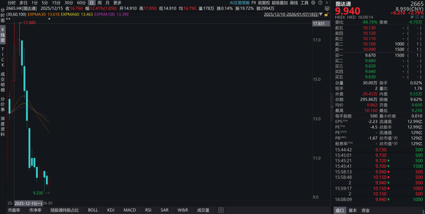This screenshot has width=425, height=214.
Task: Click the star marker above chart
Action: click(x=49, y=19)
